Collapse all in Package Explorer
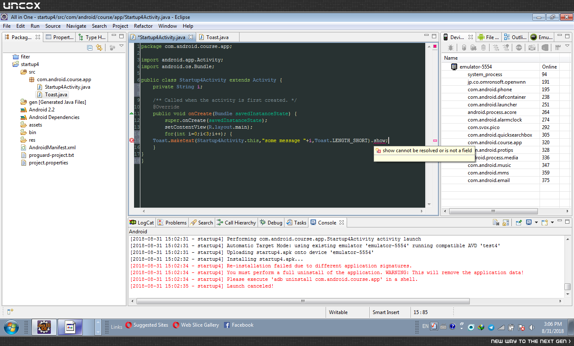The height and width of the screenshot is (346, 574). click(90, 48)
